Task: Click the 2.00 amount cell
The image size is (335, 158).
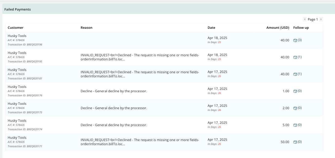Action: (x=286, y=108)
